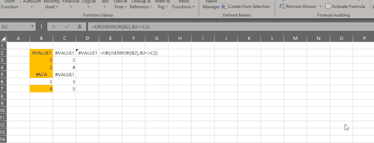Image resolution: width=374 pixels, height=143 pixels.
Task: Open the Recently Used functions dropdown
Action: click(51, 4)
